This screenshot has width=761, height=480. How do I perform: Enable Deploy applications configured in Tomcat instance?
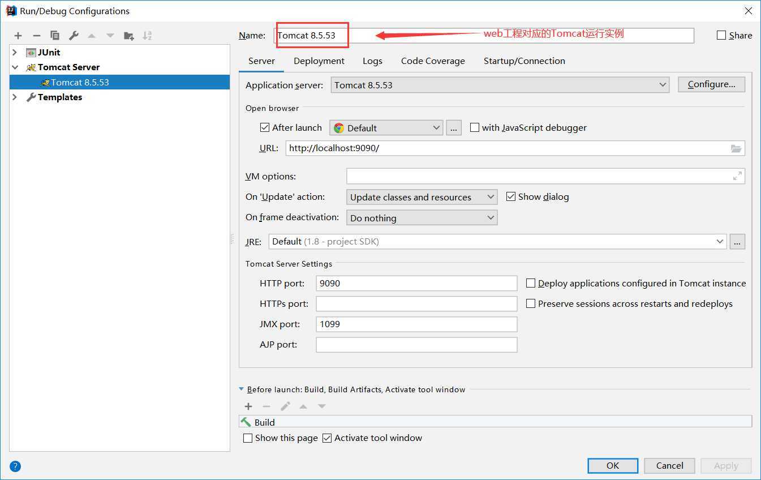pyautogui.click(x=531, y=283)
